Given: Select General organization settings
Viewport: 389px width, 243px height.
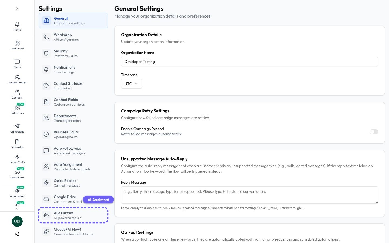Looking at the screenshot, I should tap(73, 21).
